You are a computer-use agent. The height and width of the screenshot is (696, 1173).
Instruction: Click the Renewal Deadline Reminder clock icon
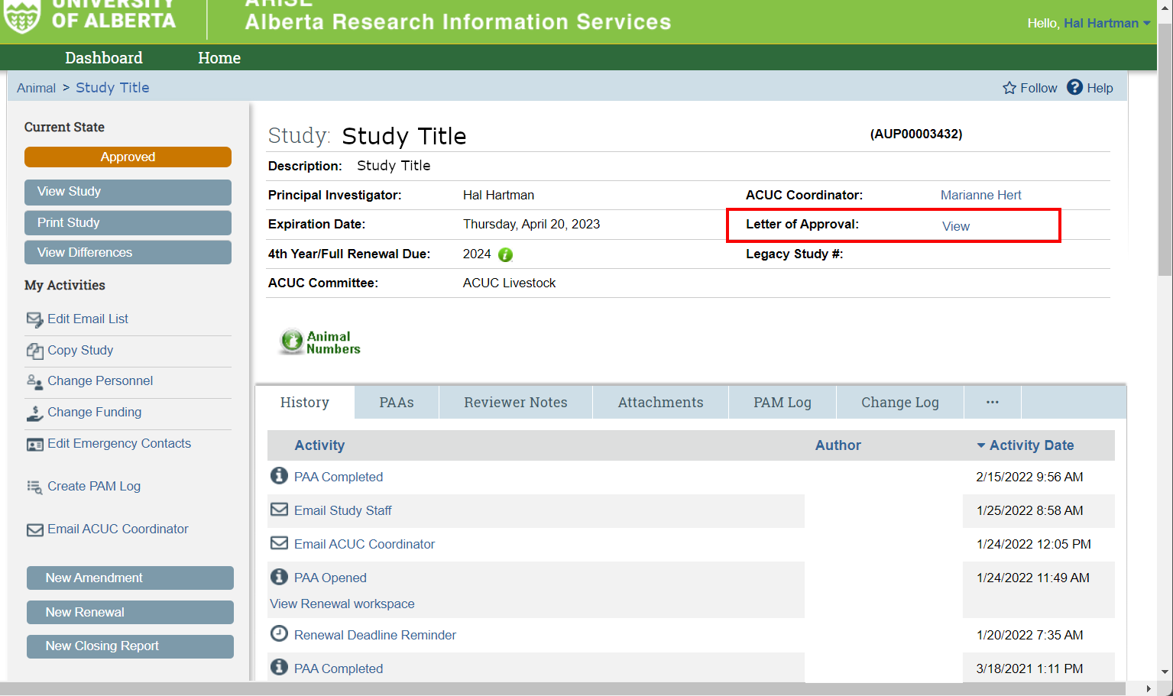[x=280, y=634]
